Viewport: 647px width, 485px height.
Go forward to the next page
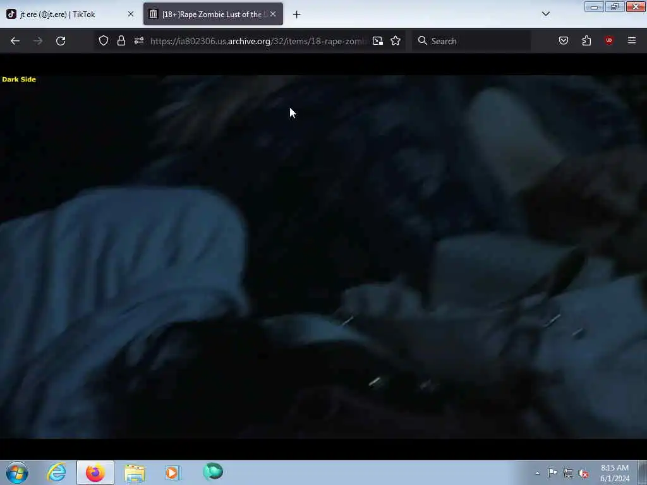(37, 41)
